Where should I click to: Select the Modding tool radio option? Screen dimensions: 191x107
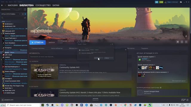[x=80, y=53]
